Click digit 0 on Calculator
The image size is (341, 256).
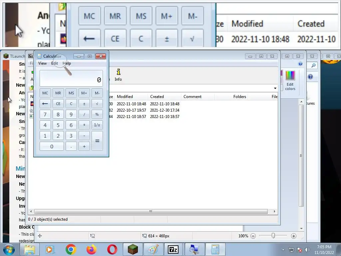pos(52,146)
